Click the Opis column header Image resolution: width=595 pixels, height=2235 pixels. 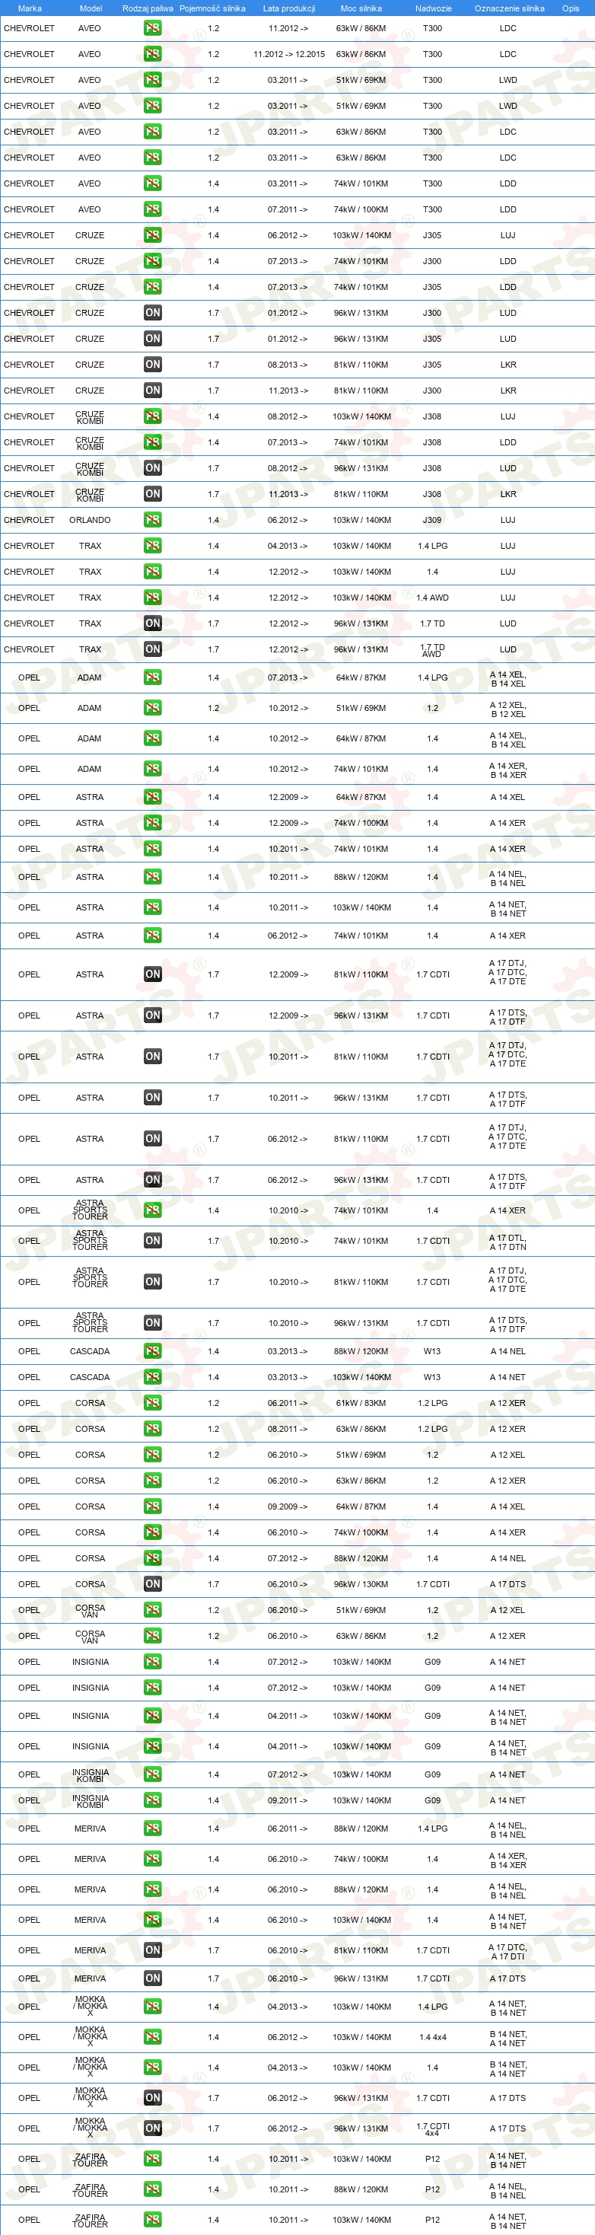(570, 8)
